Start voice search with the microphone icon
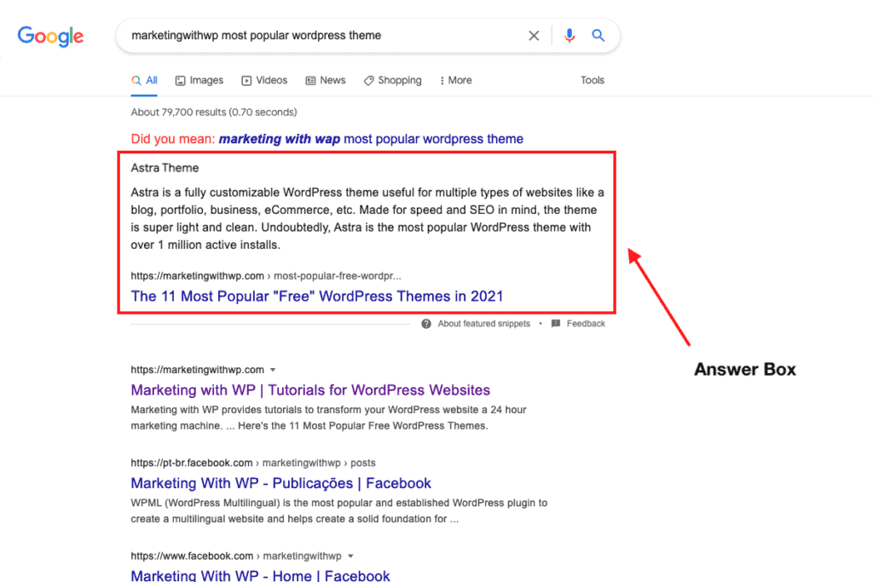873x582 pixels. tap(569, 36)
